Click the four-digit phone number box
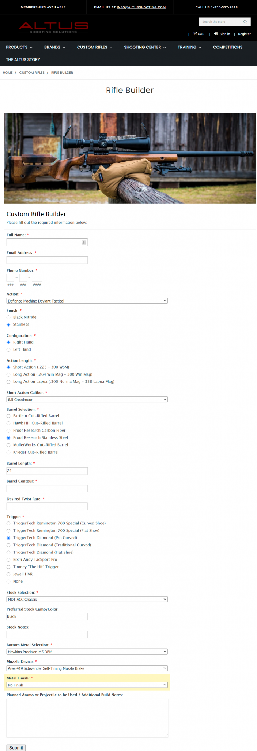The width and height of the screenshot is (257, 751). coord(37,278)
